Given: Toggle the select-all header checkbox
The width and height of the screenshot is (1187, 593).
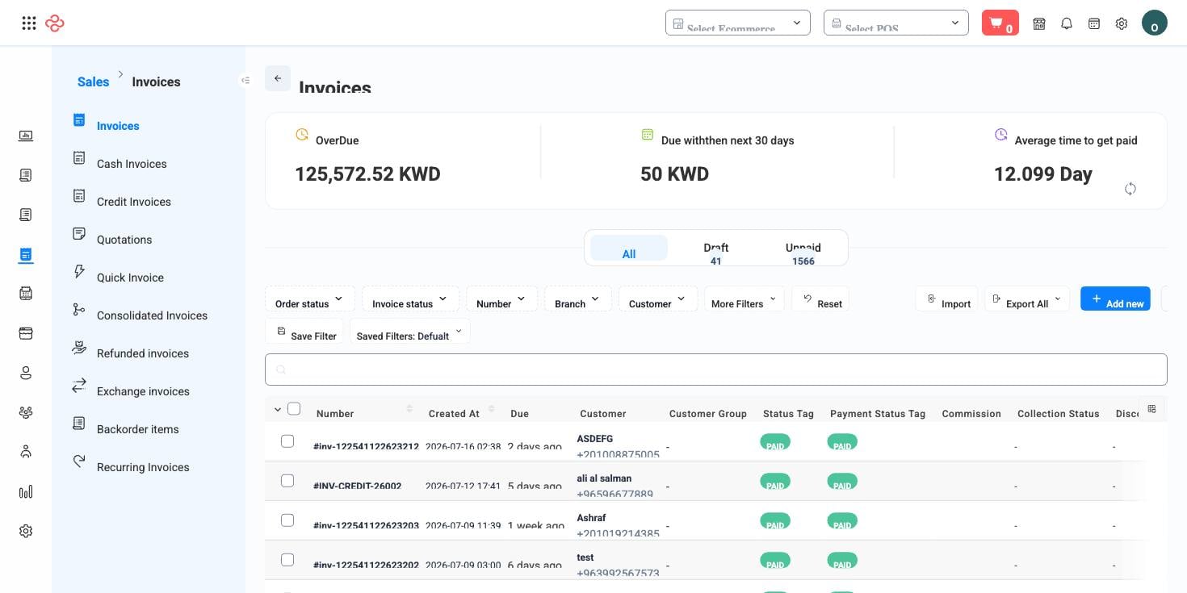Looking at the screenshot, I should tap(294, 409).
